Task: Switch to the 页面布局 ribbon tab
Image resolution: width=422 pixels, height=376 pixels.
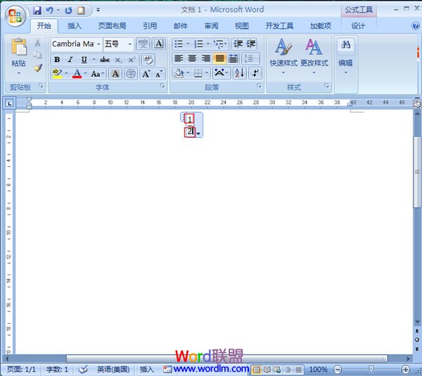Action: point(112,26)
